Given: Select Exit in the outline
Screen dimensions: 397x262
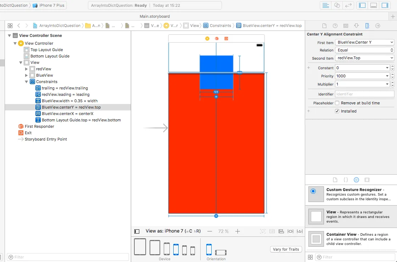Looking at the screenshot, I should pos(28,133).
